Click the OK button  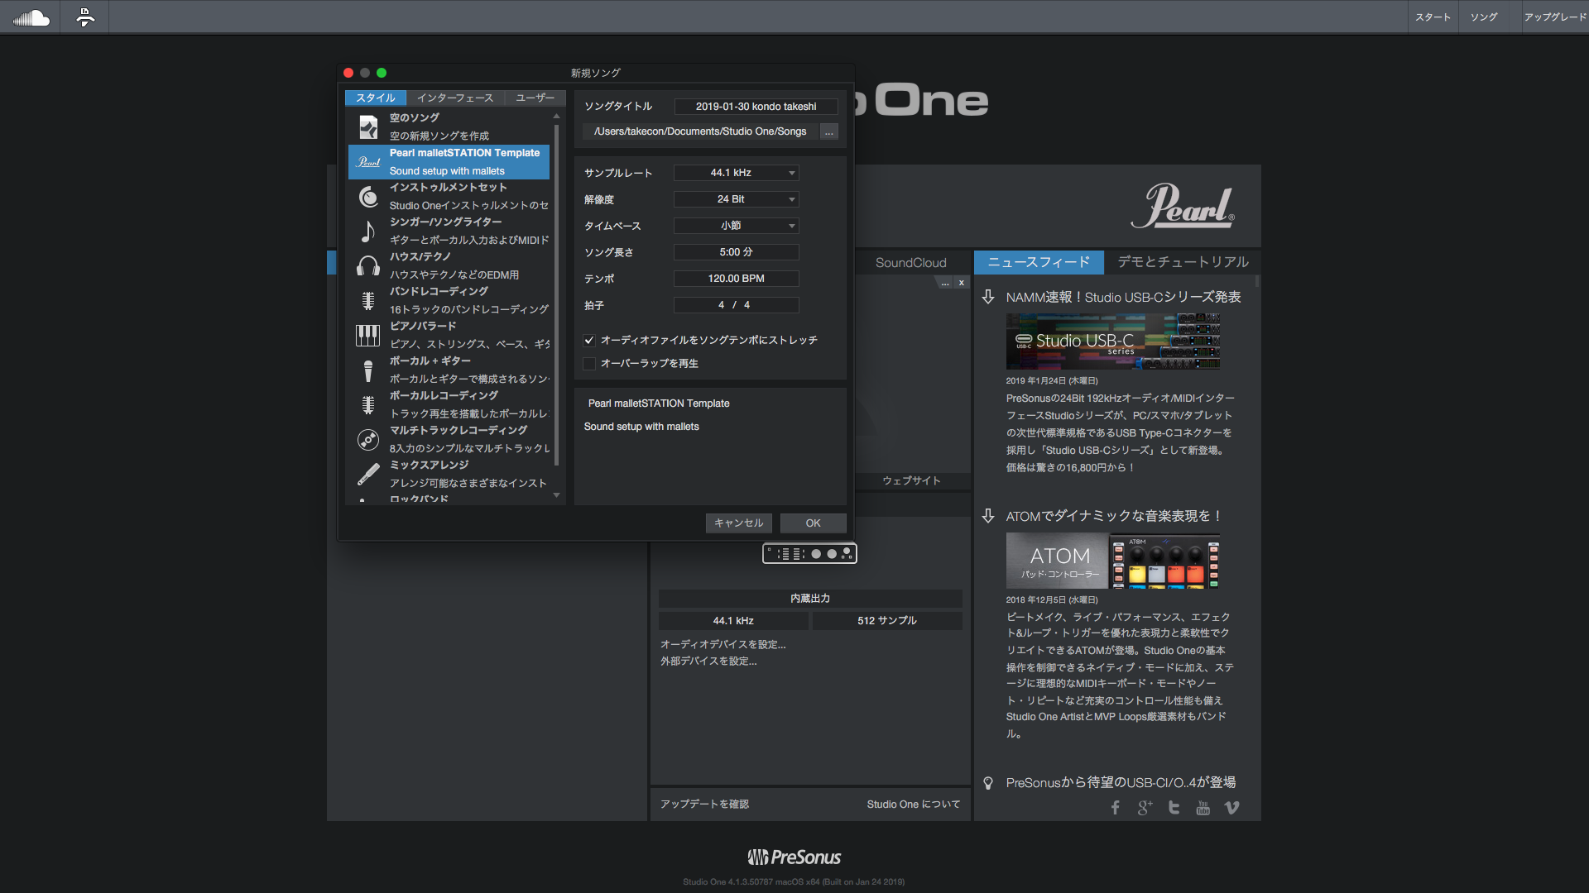814,523
